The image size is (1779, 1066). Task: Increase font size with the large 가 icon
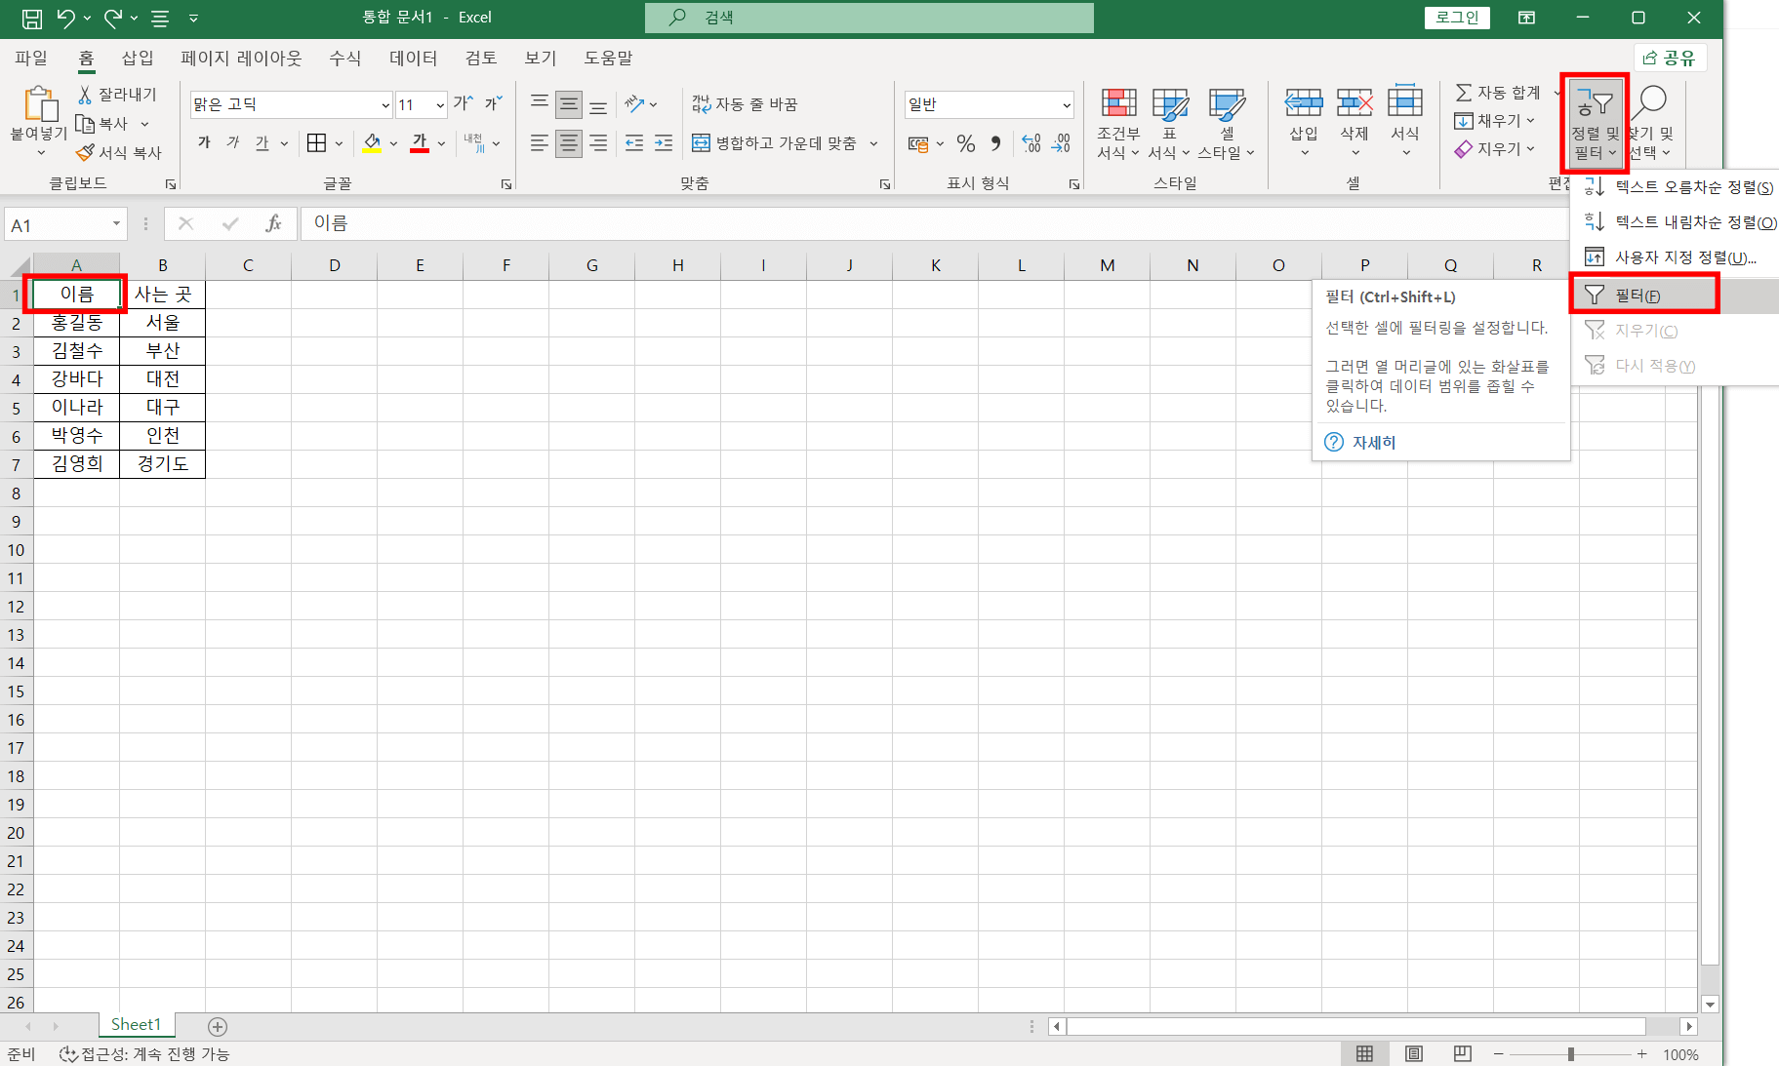463,104
